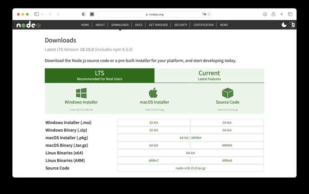
Task: Reload the page
Action: pos(209,14)
